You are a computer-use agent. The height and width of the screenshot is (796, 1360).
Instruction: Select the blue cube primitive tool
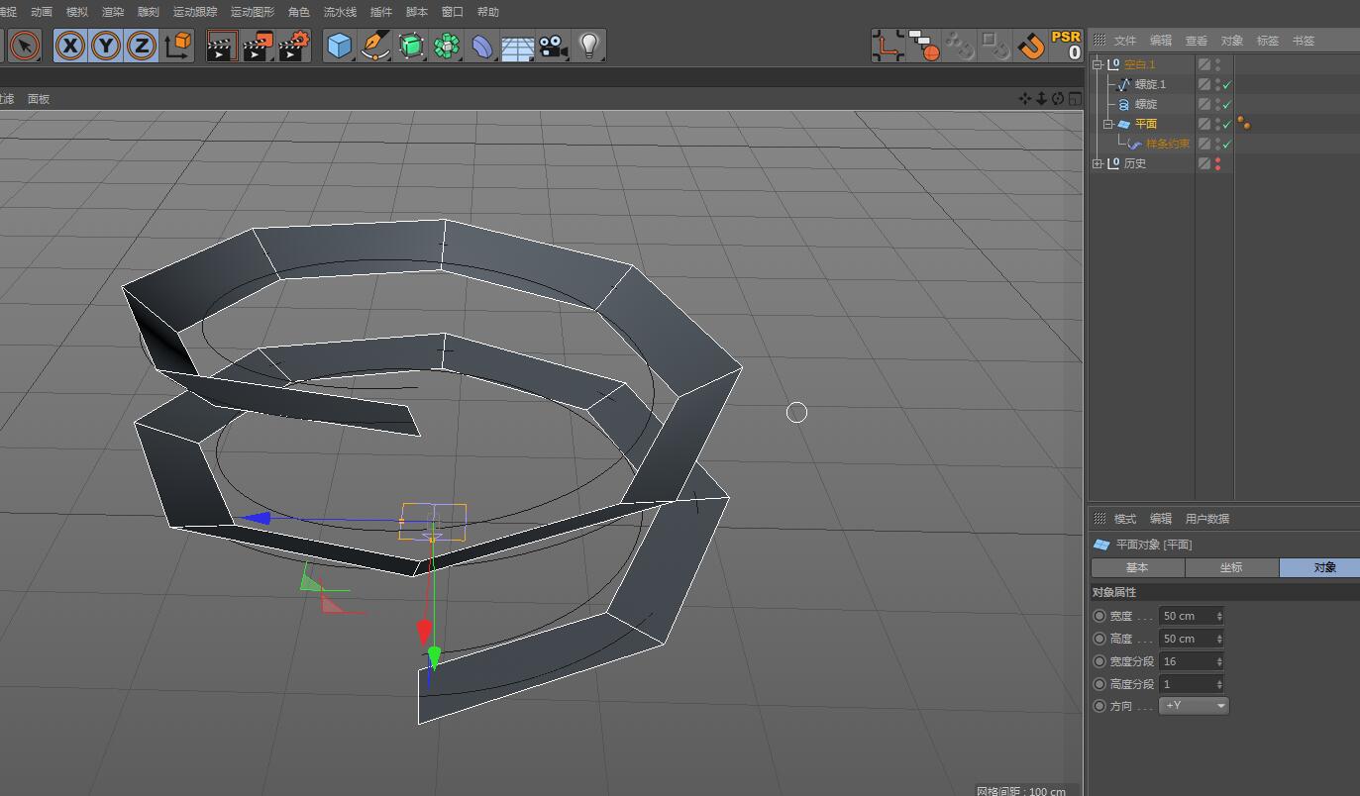340,46
